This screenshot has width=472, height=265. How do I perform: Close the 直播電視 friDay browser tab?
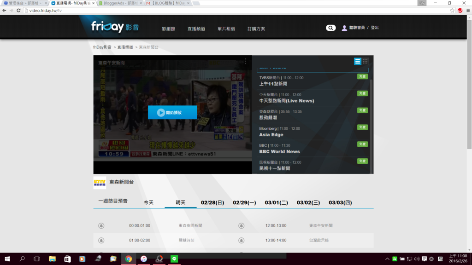93,3
